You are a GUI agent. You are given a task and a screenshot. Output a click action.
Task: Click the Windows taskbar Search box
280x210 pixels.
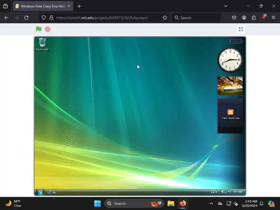coord(134,203)
